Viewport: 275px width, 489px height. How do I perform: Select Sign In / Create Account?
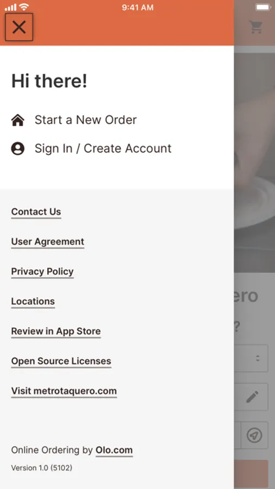click(103, 148)
